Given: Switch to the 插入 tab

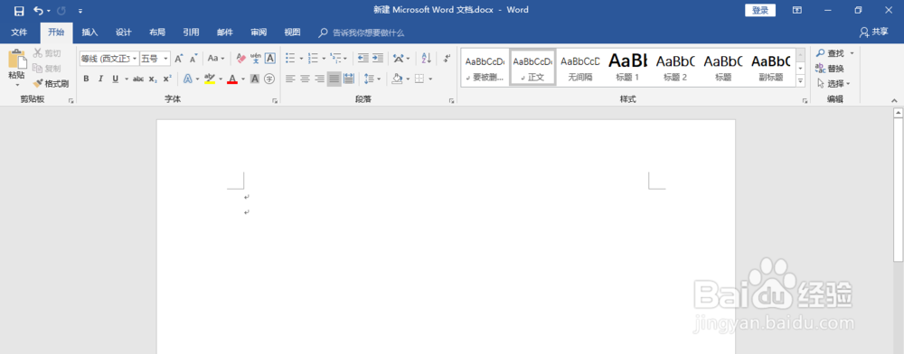Looking at the screenshot, I should pos(89,33).
